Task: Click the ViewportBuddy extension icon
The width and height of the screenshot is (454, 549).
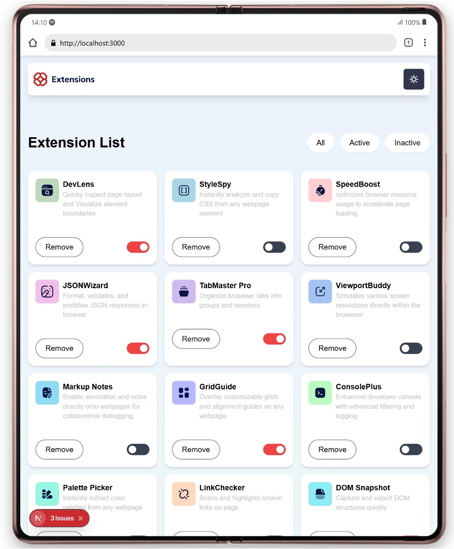Action: [320, 292]
